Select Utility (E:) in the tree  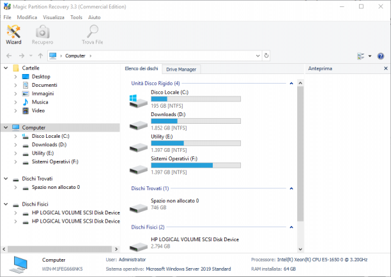(x=43, y=153)
